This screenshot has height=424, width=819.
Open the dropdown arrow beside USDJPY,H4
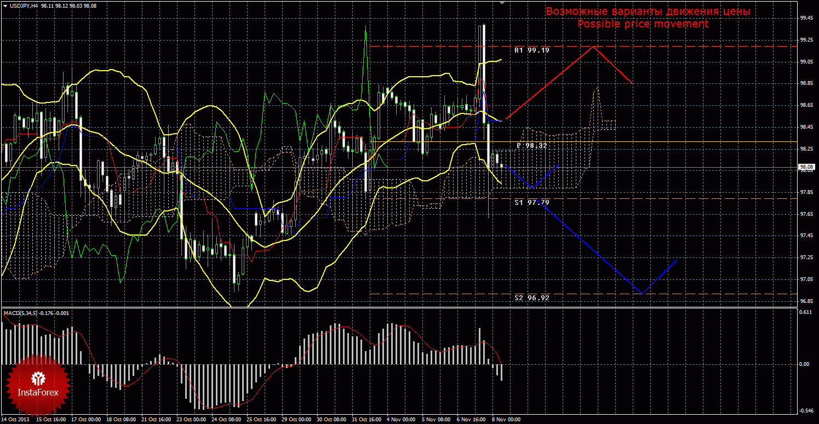click(4, 5)
